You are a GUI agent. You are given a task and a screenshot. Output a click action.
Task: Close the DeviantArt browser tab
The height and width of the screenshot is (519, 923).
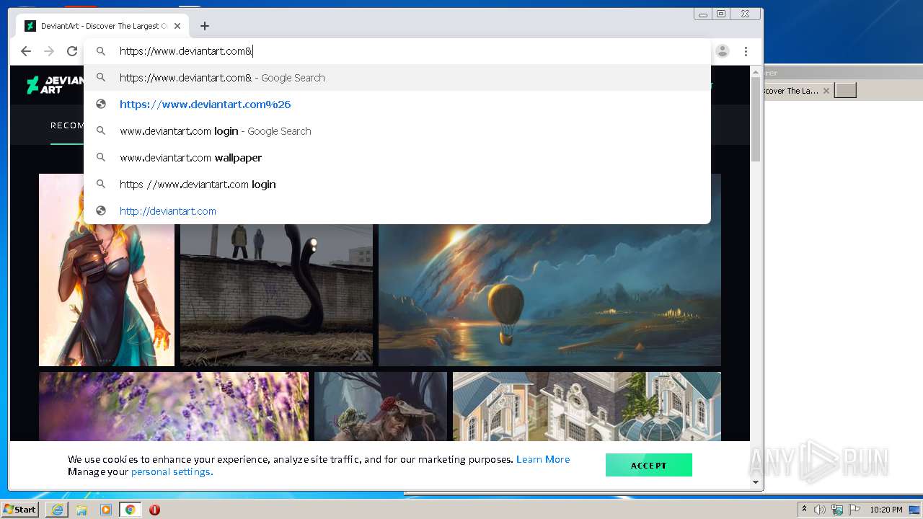pos(177,26)
